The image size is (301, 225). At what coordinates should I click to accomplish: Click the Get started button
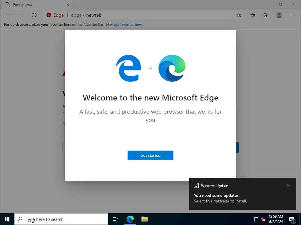(x=150, y=155)
